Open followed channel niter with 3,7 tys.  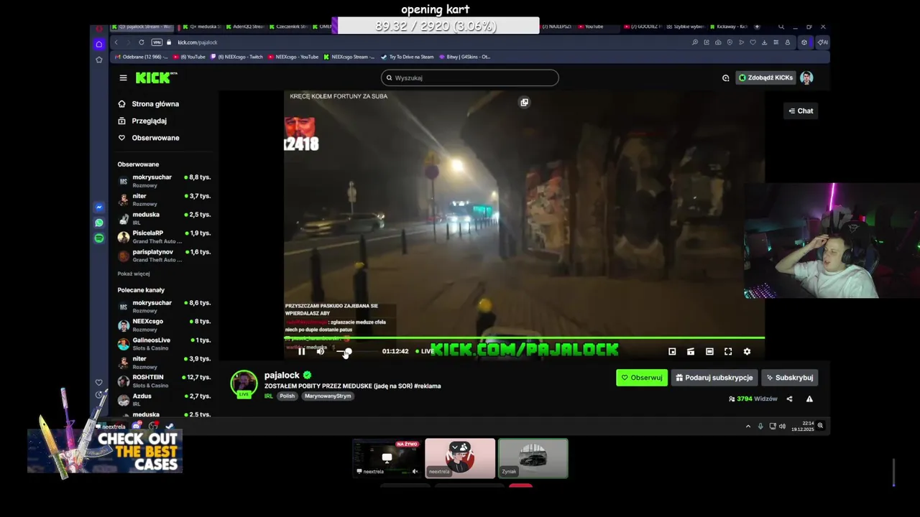click(164, 199)
